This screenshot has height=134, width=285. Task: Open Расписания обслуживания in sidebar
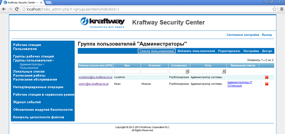(x=35, y=79)
